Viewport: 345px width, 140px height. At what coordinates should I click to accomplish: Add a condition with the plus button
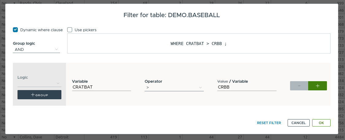[x=317, y=86]
